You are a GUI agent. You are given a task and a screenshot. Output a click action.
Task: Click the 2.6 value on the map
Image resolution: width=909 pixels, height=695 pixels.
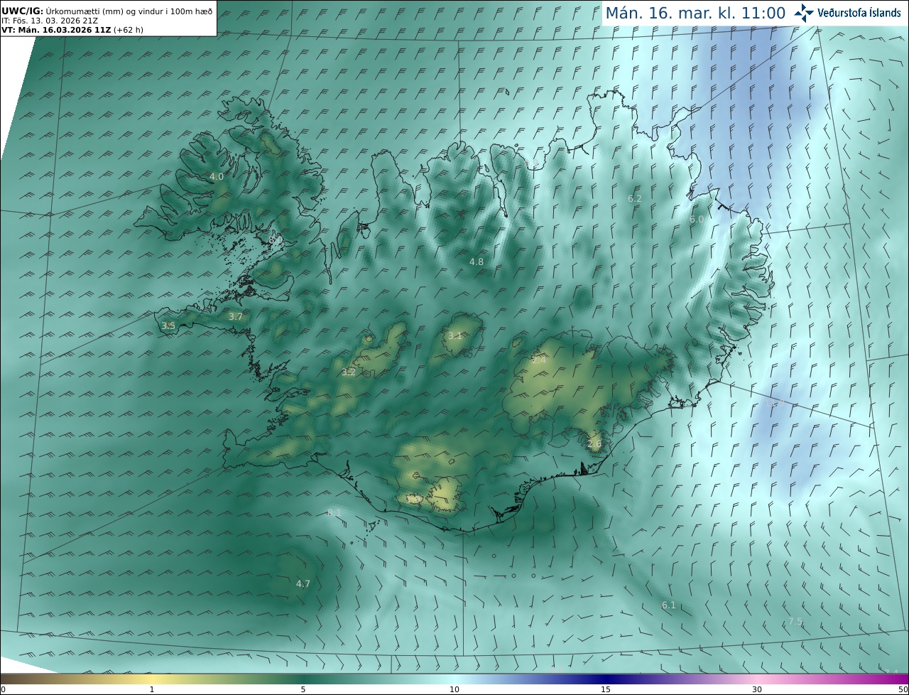[x=594, y=443]
